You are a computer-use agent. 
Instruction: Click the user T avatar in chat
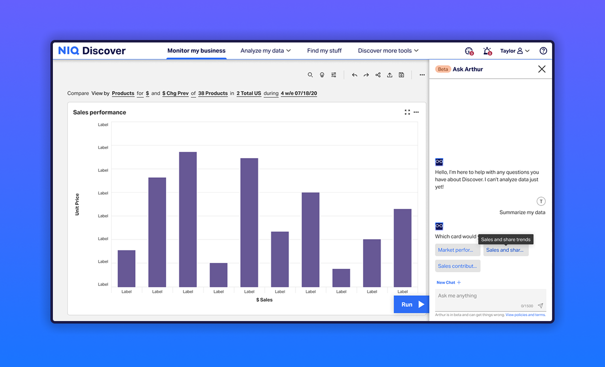(x=541, y=202)
